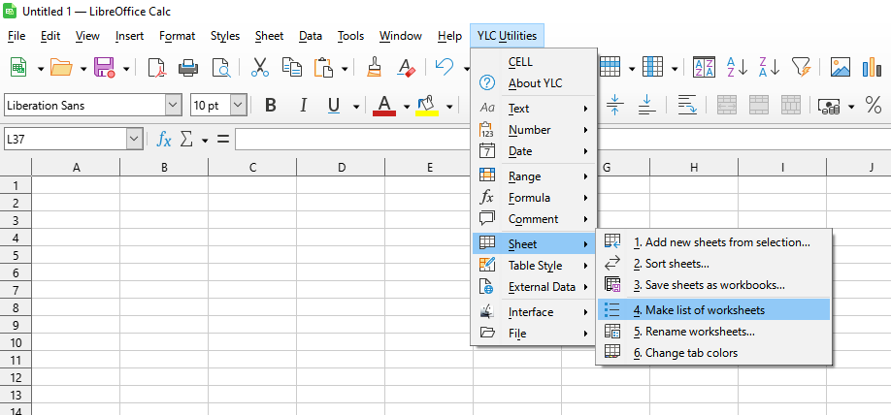Screen dimensions: 891x415
Task: Toggle Bold formatting
Action: tap(271, 105)
